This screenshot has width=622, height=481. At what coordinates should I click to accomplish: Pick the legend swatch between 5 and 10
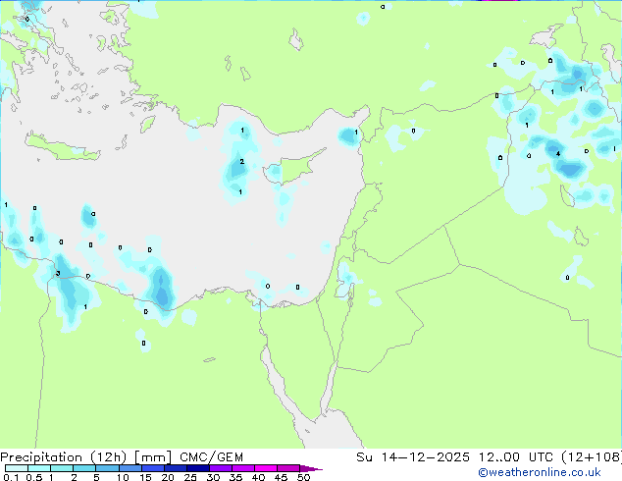107,468
